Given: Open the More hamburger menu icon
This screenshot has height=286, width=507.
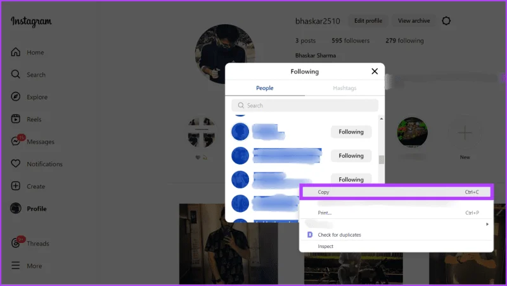Looking at the screenshot, I should click(x=15, y=265).
